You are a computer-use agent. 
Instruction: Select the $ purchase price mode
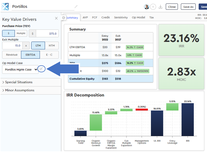click(x=8, y=33)
